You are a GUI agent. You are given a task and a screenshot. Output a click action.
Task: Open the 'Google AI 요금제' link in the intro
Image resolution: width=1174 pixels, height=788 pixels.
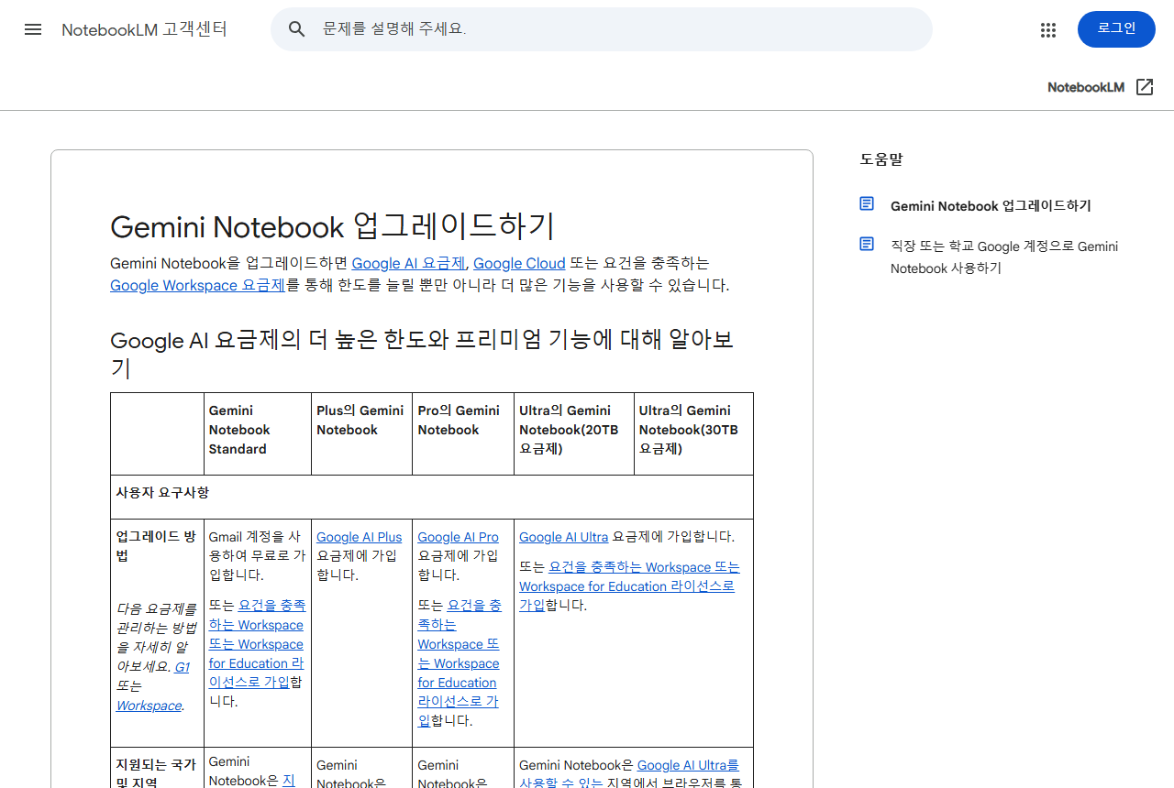408,264
